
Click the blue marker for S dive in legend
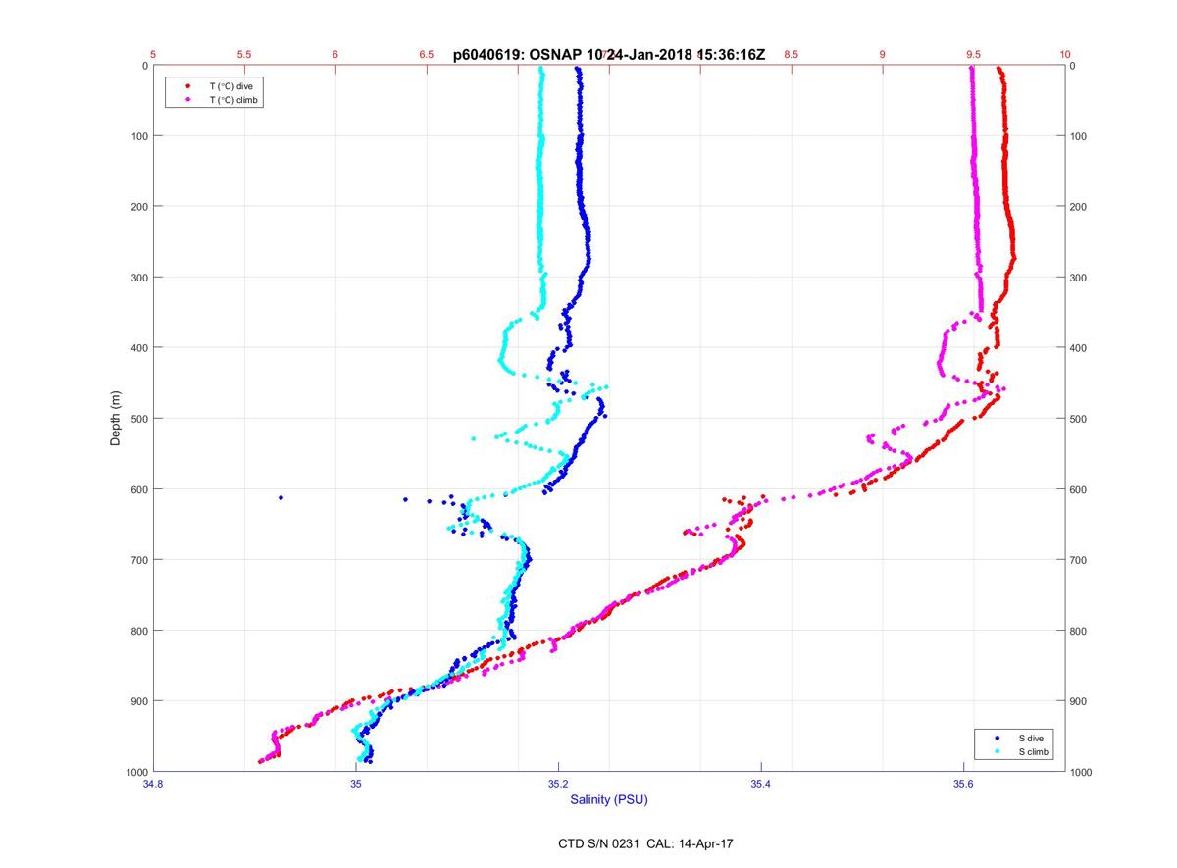[x=997, y=738]
